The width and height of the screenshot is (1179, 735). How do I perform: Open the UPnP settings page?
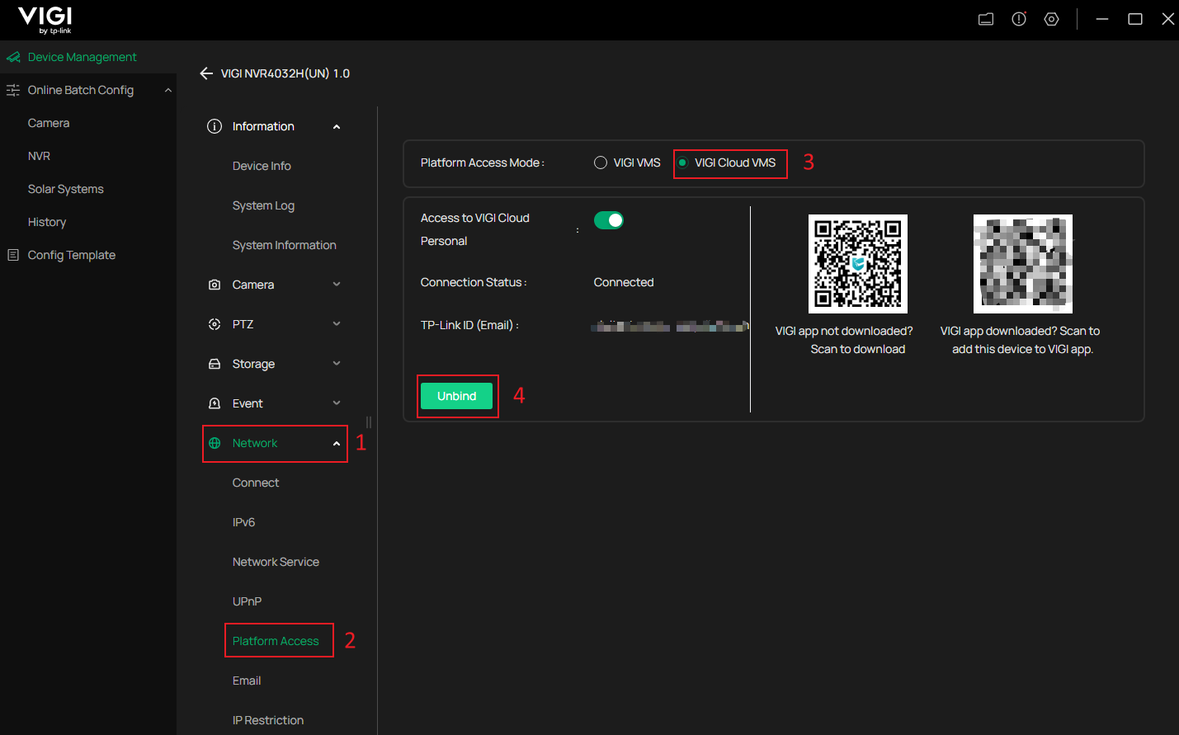(x=247, y=601)
